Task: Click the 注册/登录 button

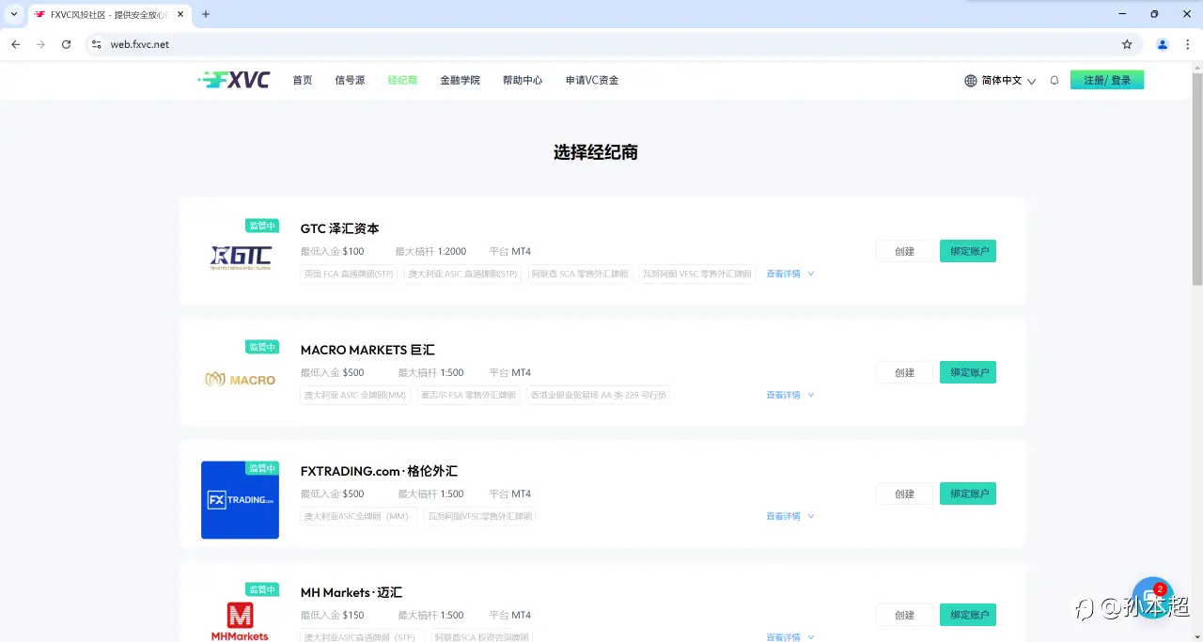Action: (x=1107, y=80)
